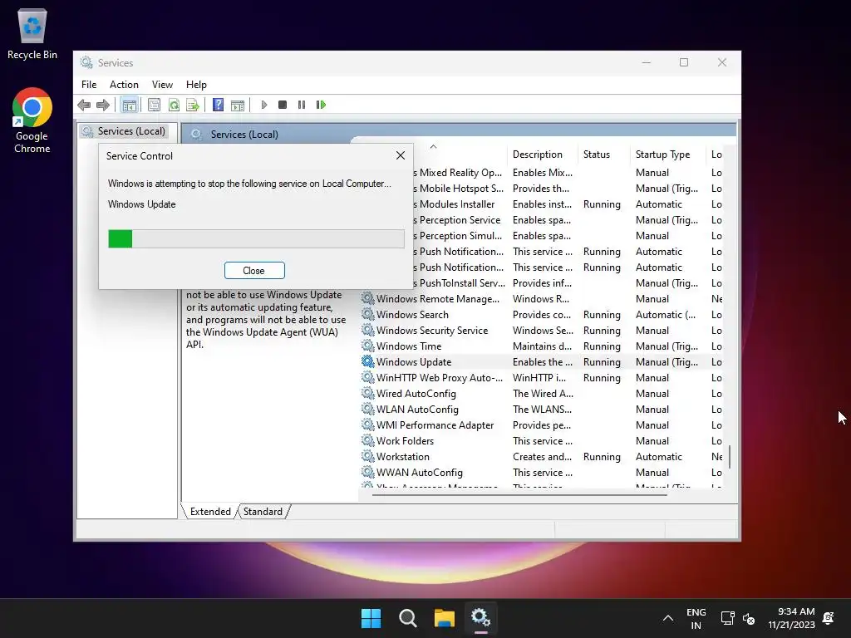Click 'Windows Search' service name text

412,315
